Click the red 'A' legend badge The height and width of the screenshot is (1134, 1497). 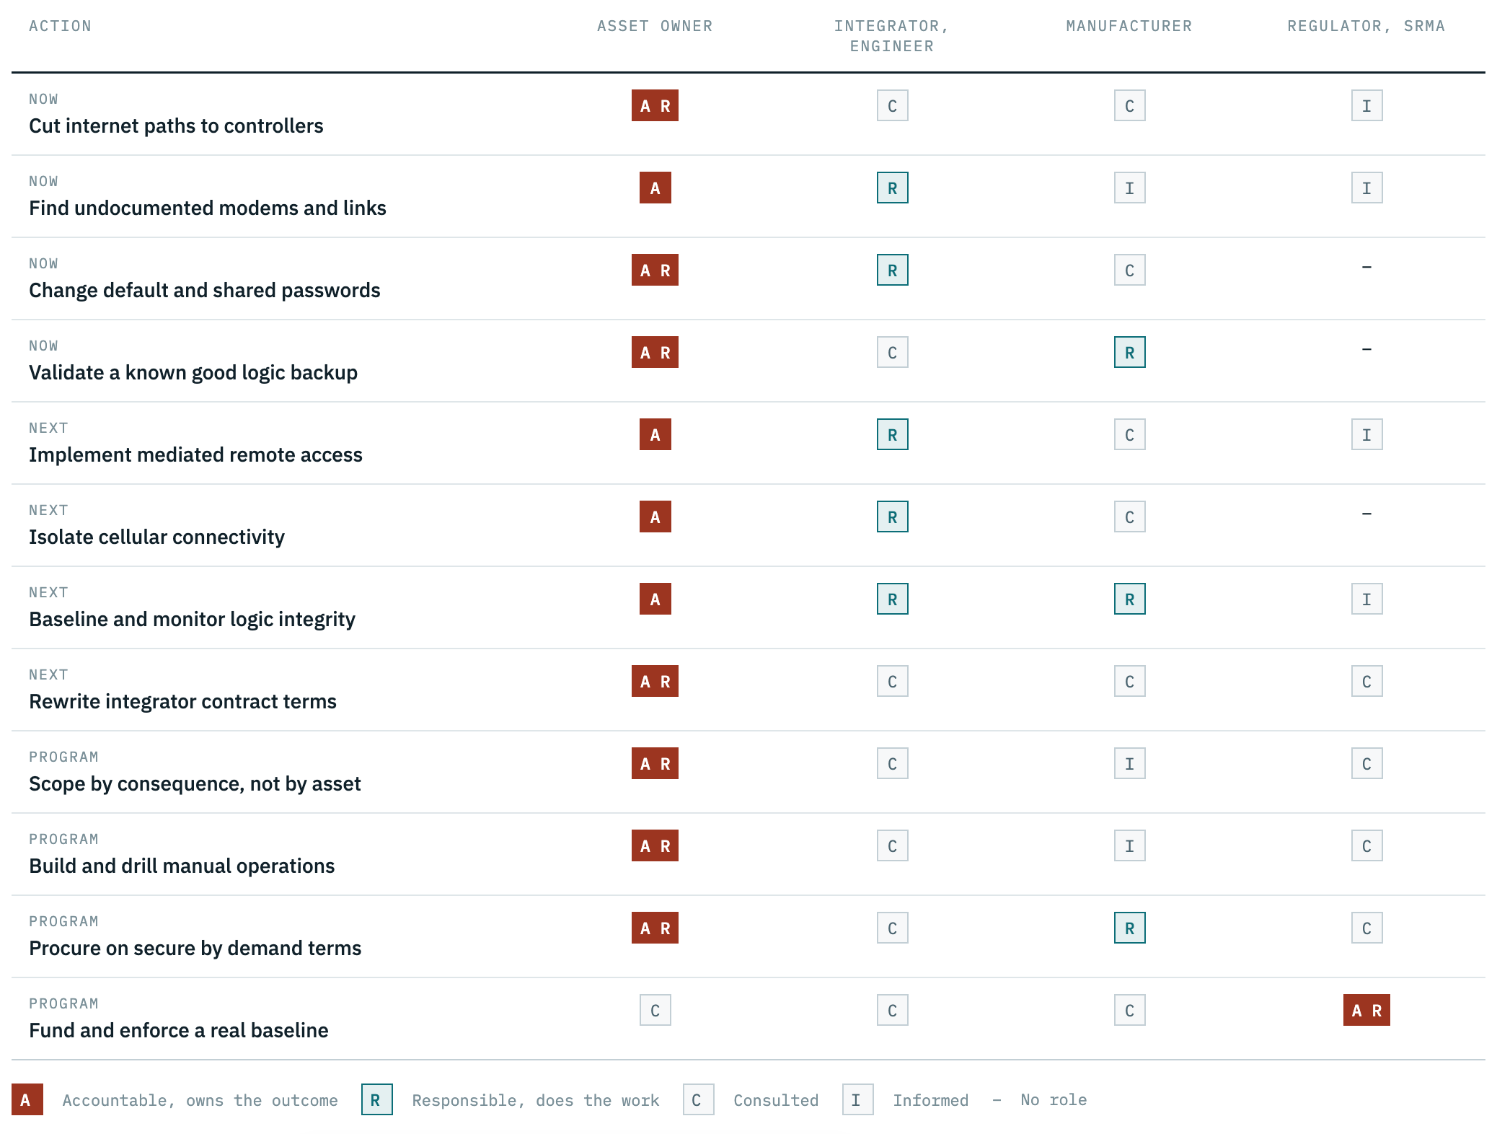coord(27,1099)
